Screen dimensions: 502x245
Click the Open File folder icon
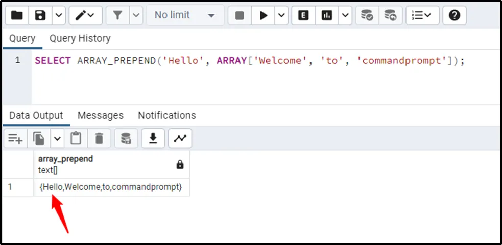click(x=17, y=16)
